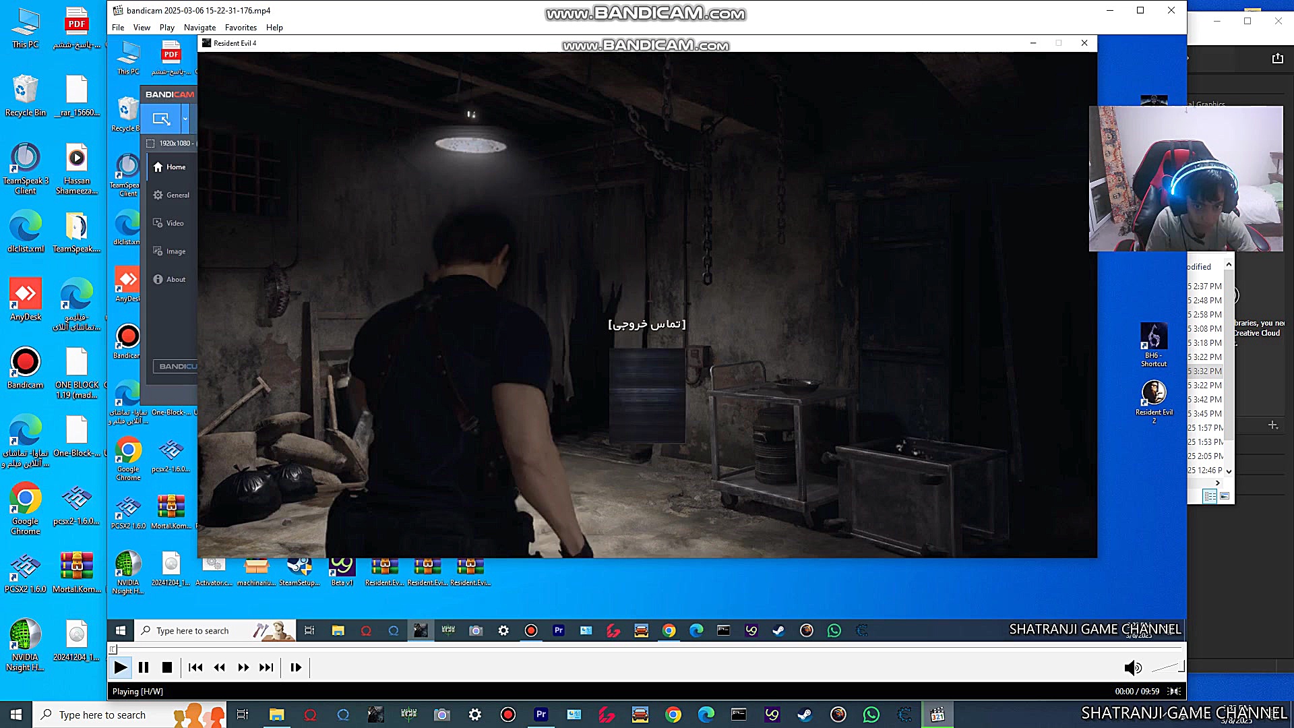Open Microsoft Edge from the taskbar
Image resolution: width=1294 pixels, height=728 pixels.
tap(706, 715)
